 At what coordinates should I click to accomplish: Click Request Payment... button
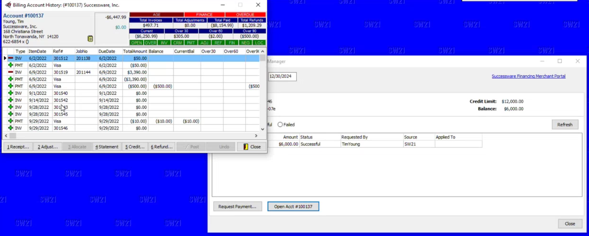tap(237, 207)
